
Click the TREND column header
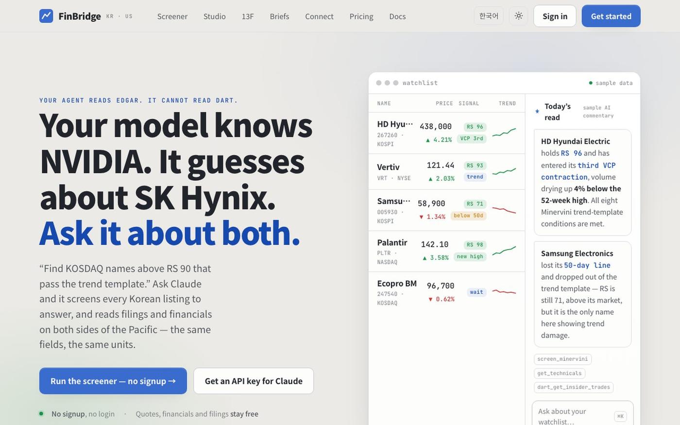pos(508,103)
